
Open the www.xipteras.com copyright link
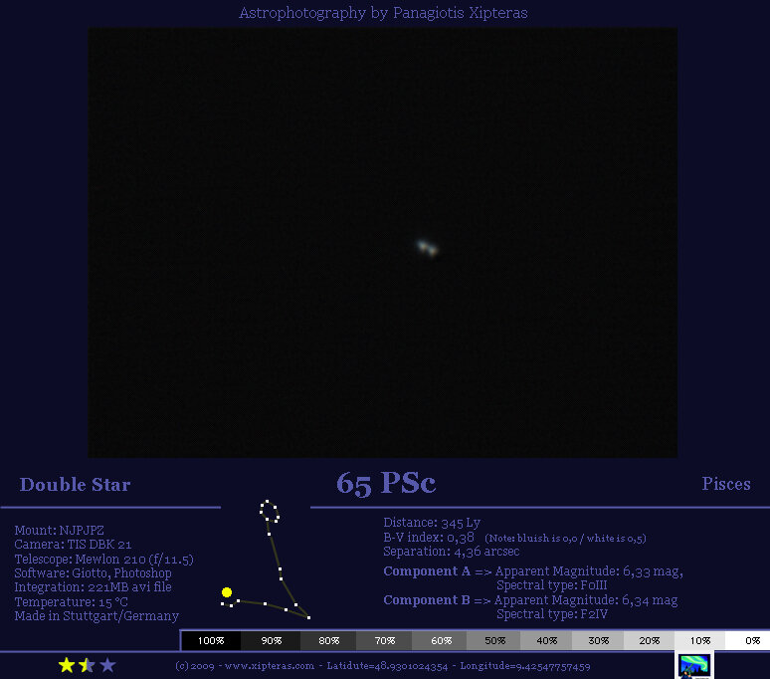pos(270,666)
